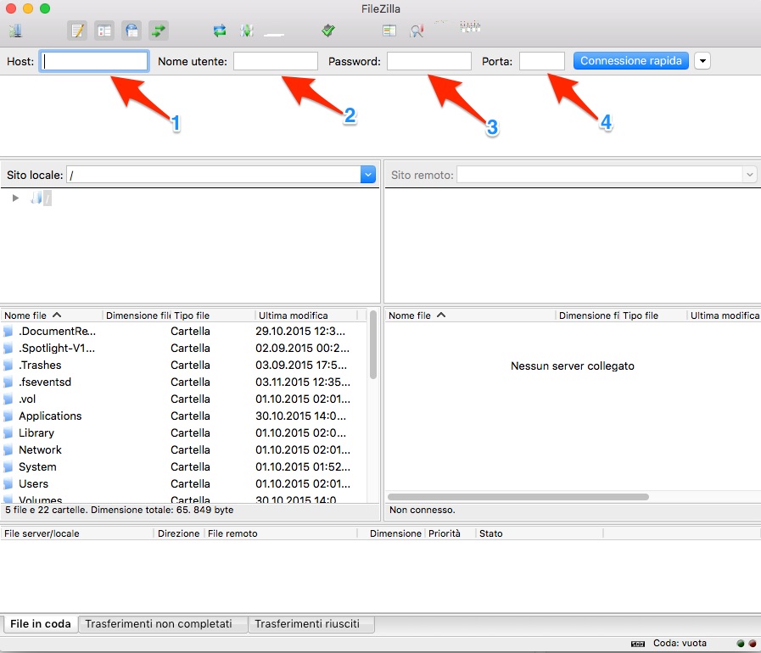This screenshot has width=761, height=653.
Task: Click the folder icon next to Users
Action: tap(8, 483)
